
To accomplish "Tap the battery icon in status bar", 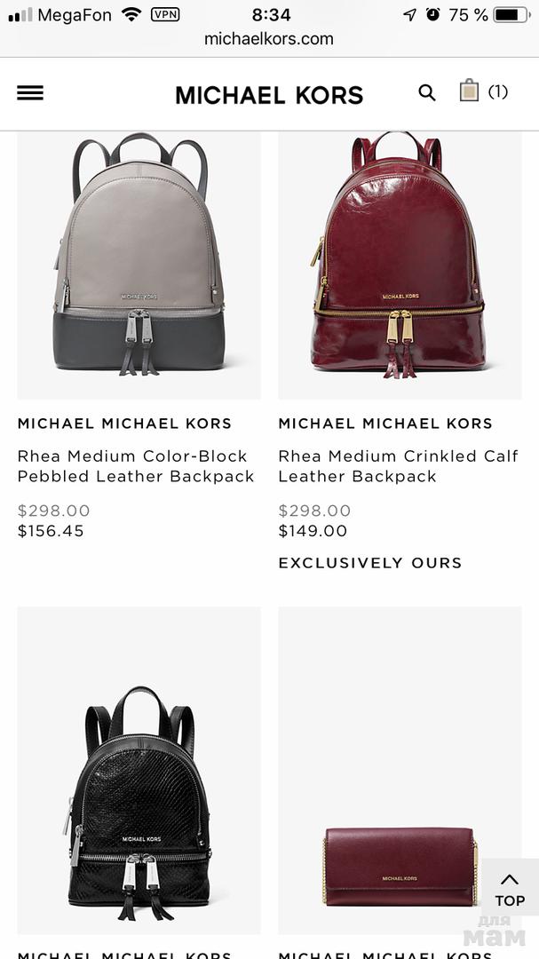I will (512, 15).
